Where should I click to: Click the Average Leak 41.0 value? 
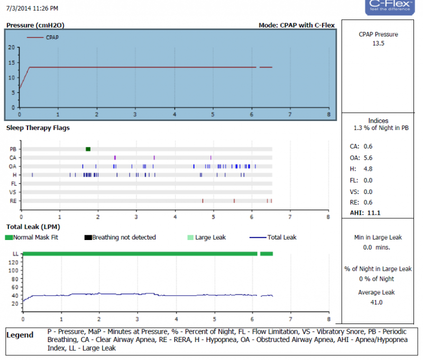pos(378,302)
